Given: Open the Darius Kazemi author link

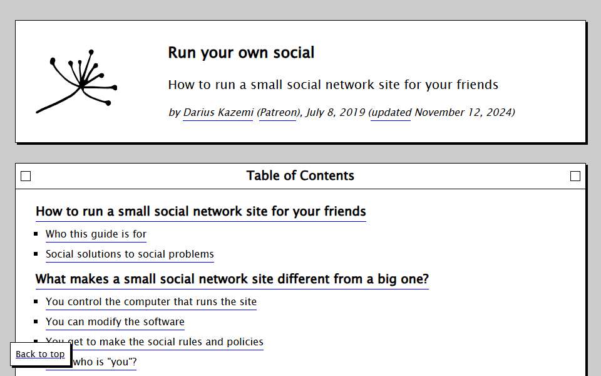Looking at the screenshot, I should click(218, 112).
